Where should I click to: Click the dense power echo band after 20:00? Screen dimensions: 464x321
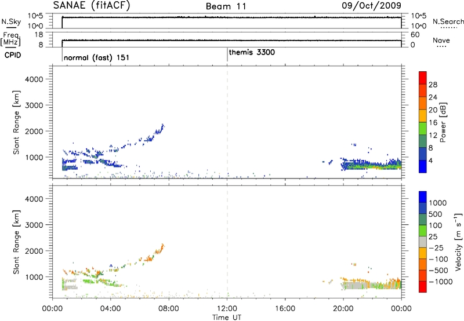pos(371,164)
